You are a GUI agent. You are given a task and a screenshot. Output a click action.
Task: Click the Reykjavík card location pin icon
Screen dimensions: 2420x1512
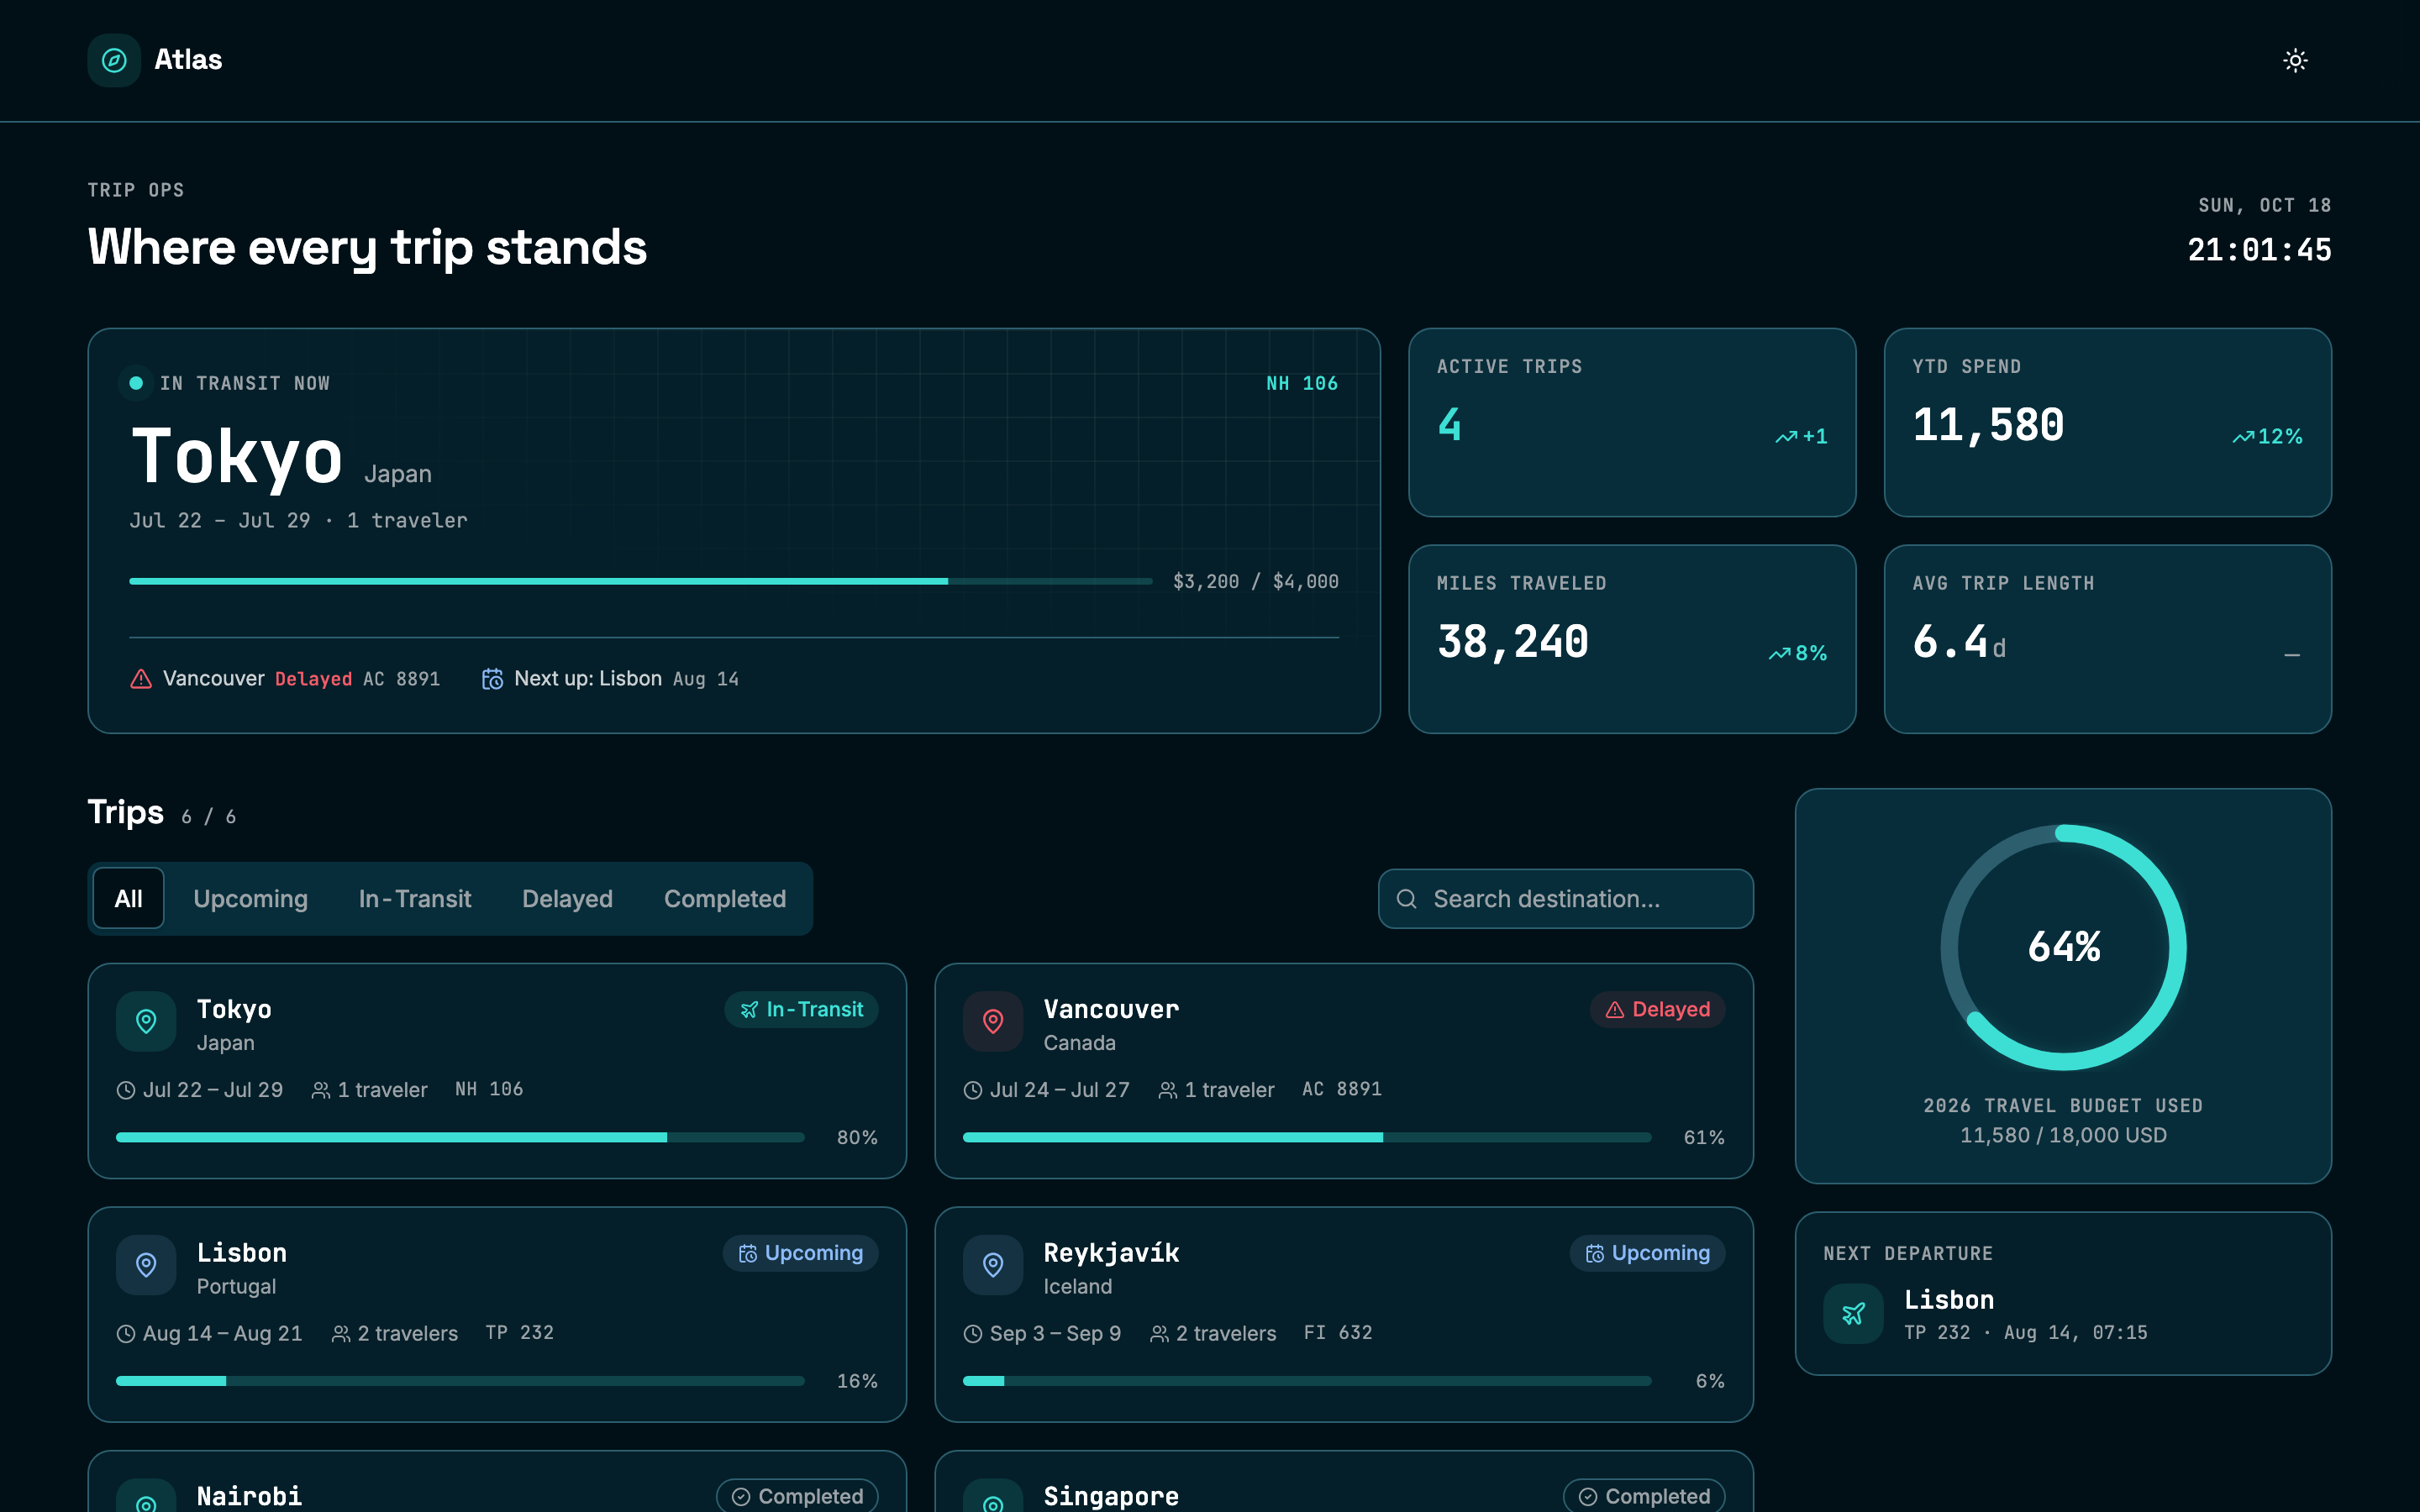[993, 1265]
